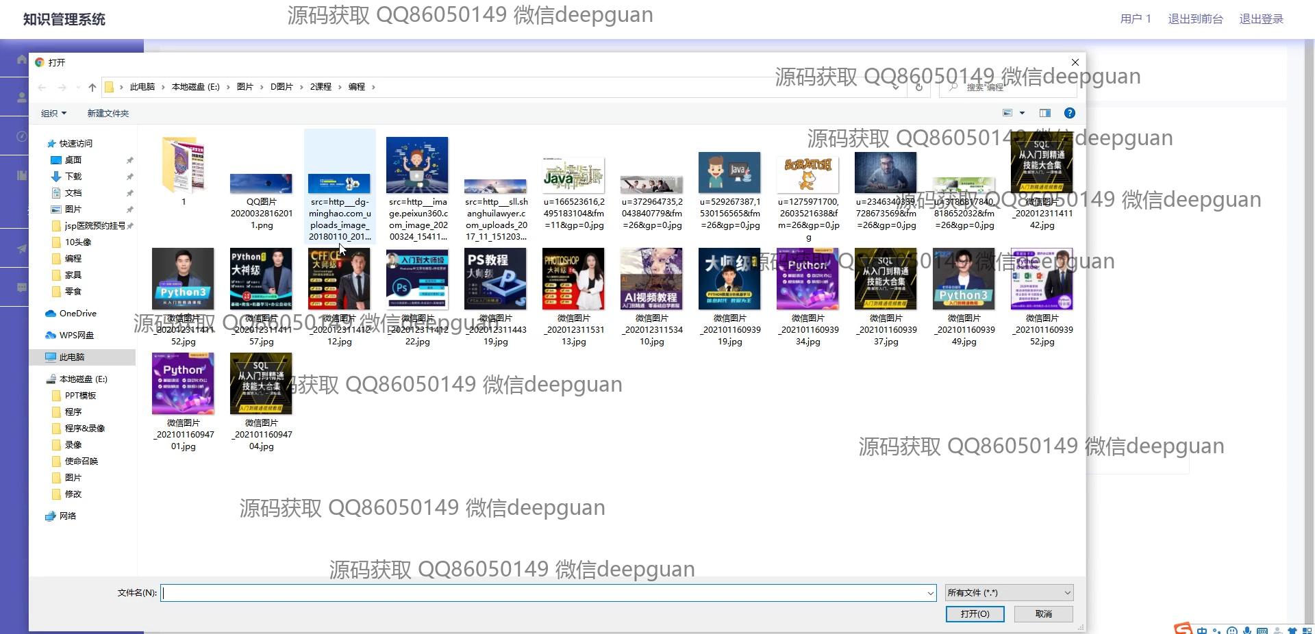
Task: Toggle the preview pane icon
Action: [x=1044, y=113]
